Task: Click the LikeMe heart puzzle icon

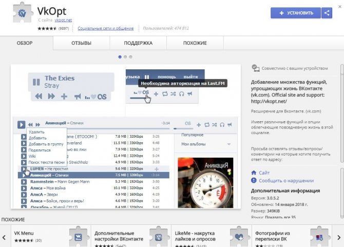Action: tap(239, 237)
